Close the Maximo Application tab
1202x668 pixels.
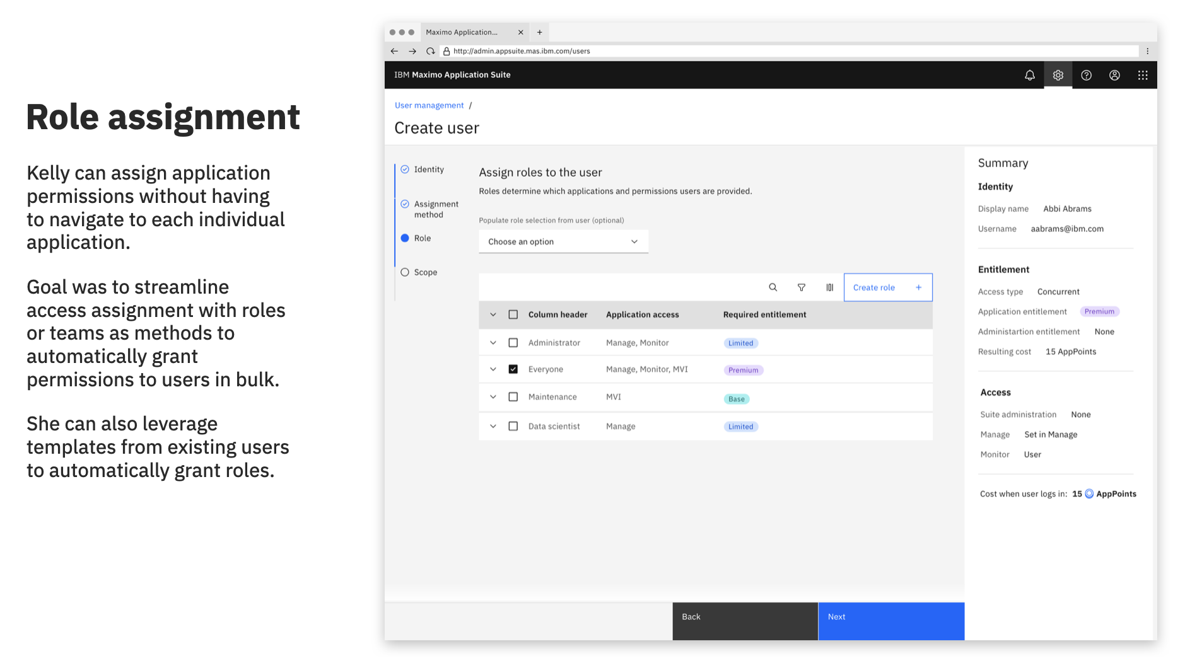pos(520,32)
